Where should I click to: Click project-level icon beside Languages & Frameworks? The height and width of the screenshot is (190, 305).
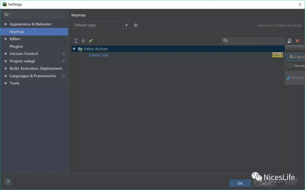point(64,76)
